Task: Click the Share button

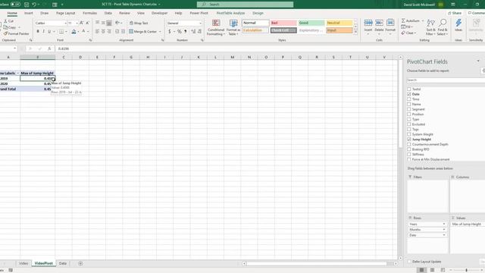Action: (455, 13)
